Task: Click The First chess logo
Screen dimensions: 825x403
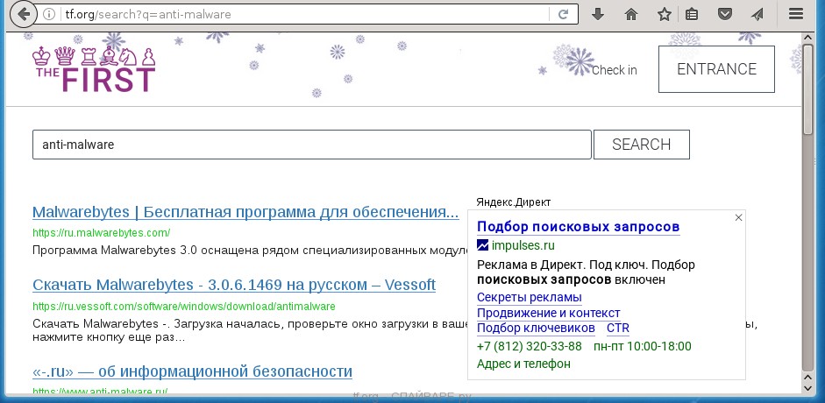Action: (93, 69)
